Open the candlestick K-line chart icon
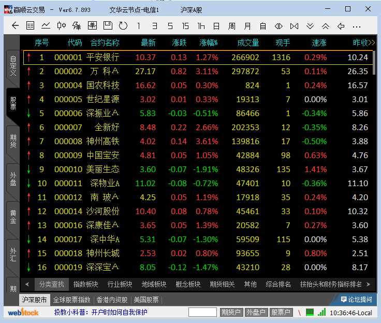 tap(62, 25)
